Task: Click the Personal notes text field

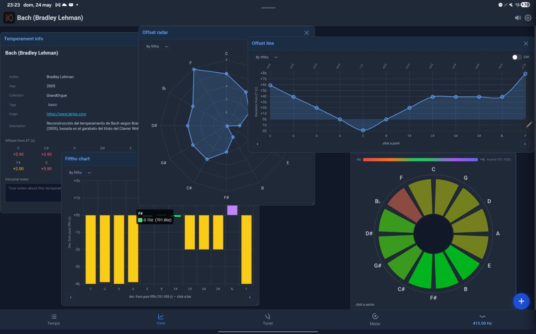Action: [33, 193]
